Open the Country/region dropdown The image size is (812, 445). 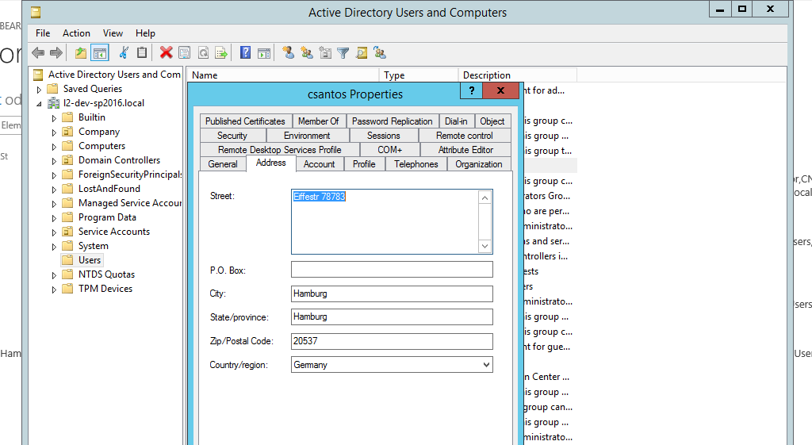coord(485,366)
